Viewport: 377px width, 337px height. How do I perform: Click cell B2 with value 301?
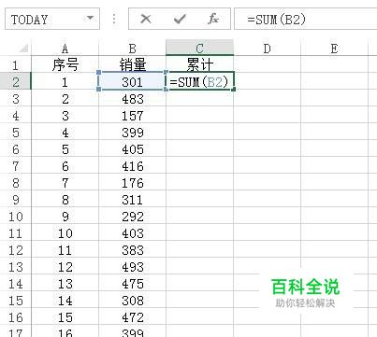point(132,81)
